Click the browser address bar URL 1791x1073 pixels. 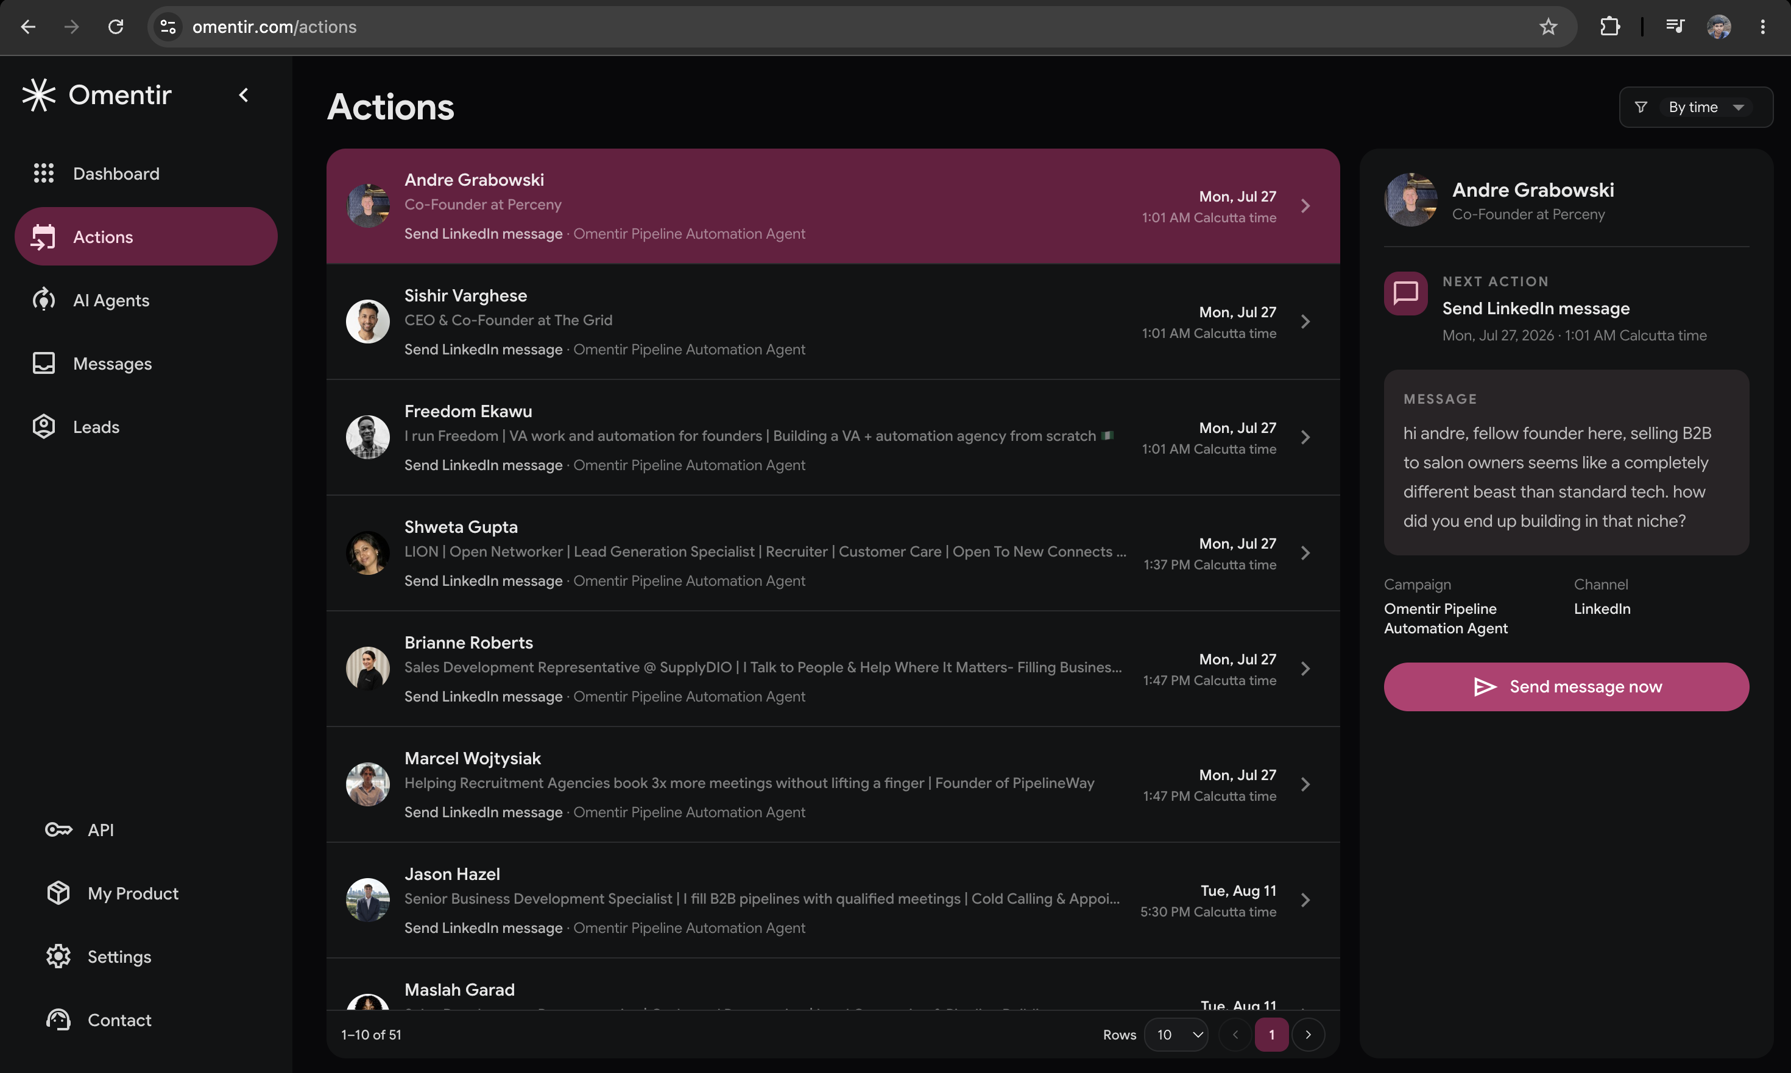pyautogui.click(x=274, y=27)
